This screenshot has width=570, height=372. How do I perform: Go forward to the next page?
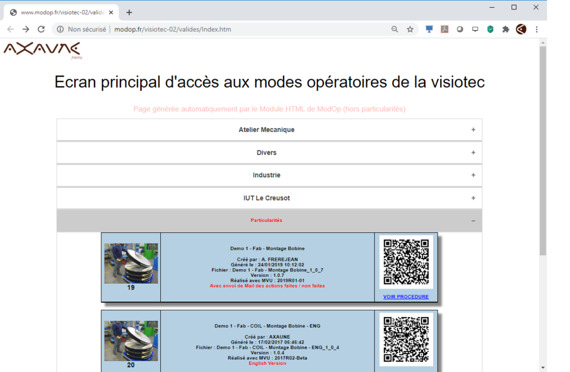coord(26,29)
